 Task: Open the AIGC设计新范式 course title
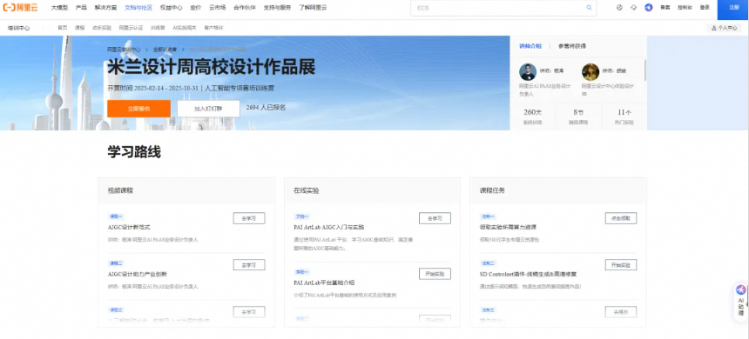click(x=130, y=228)
